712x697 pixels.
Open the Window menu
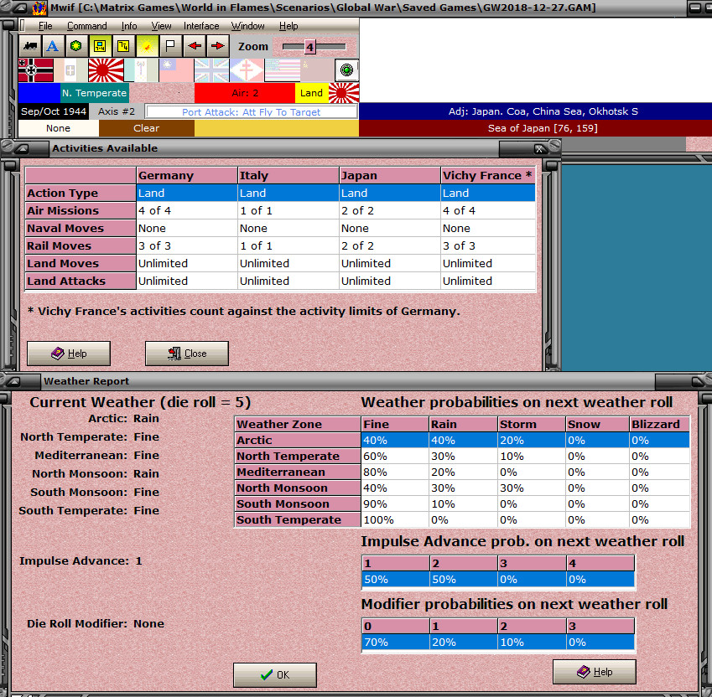click(x=248, y=26)
